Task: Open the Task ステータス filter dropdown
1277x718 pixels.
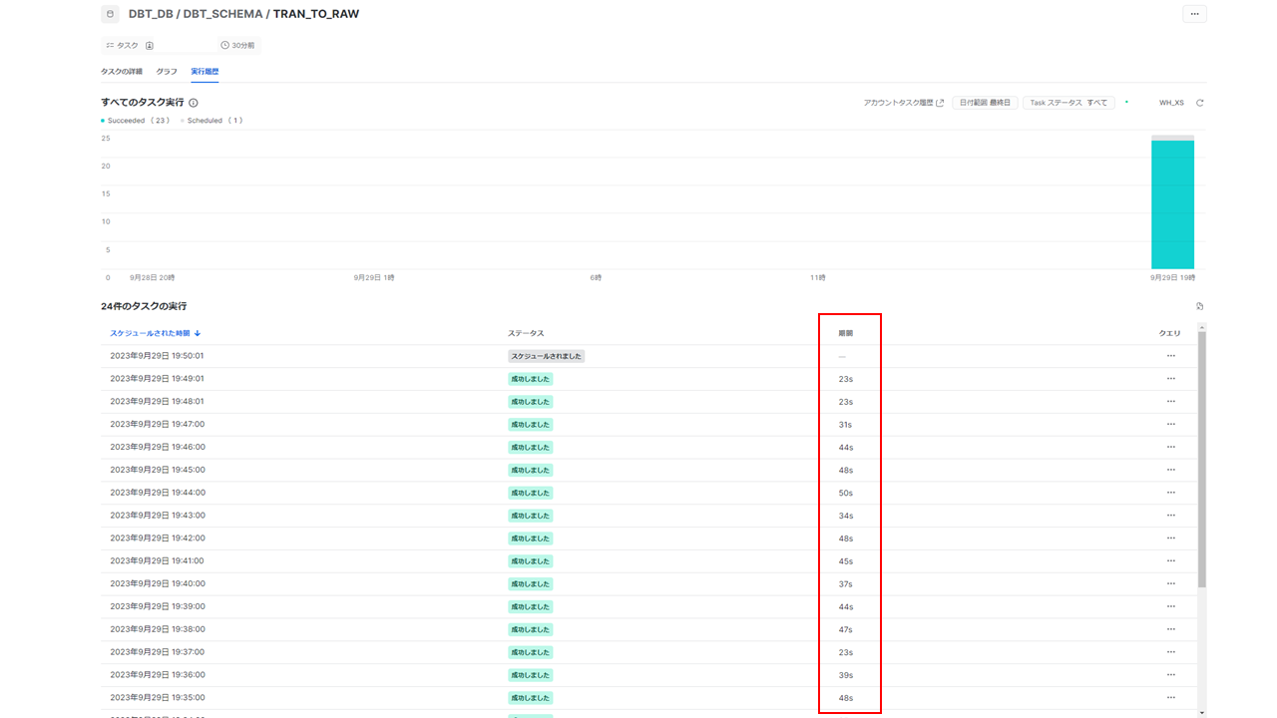Action: coord(1067,103)
